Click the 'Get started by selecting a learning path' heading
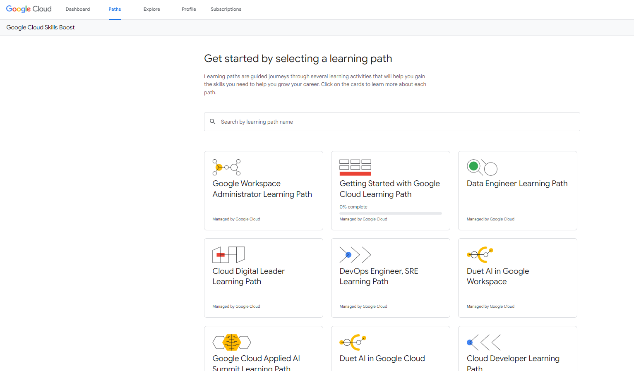634x371 pixels. pos(298,59)
